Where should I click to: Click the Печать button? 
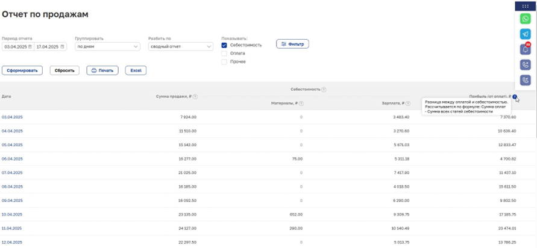102,70
